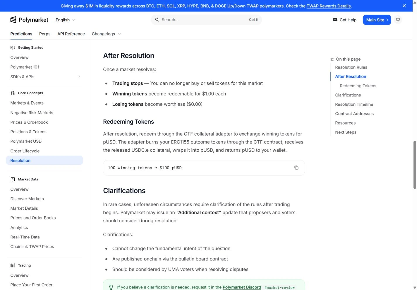Click the Getting Started book icon

tap(13, 47)
